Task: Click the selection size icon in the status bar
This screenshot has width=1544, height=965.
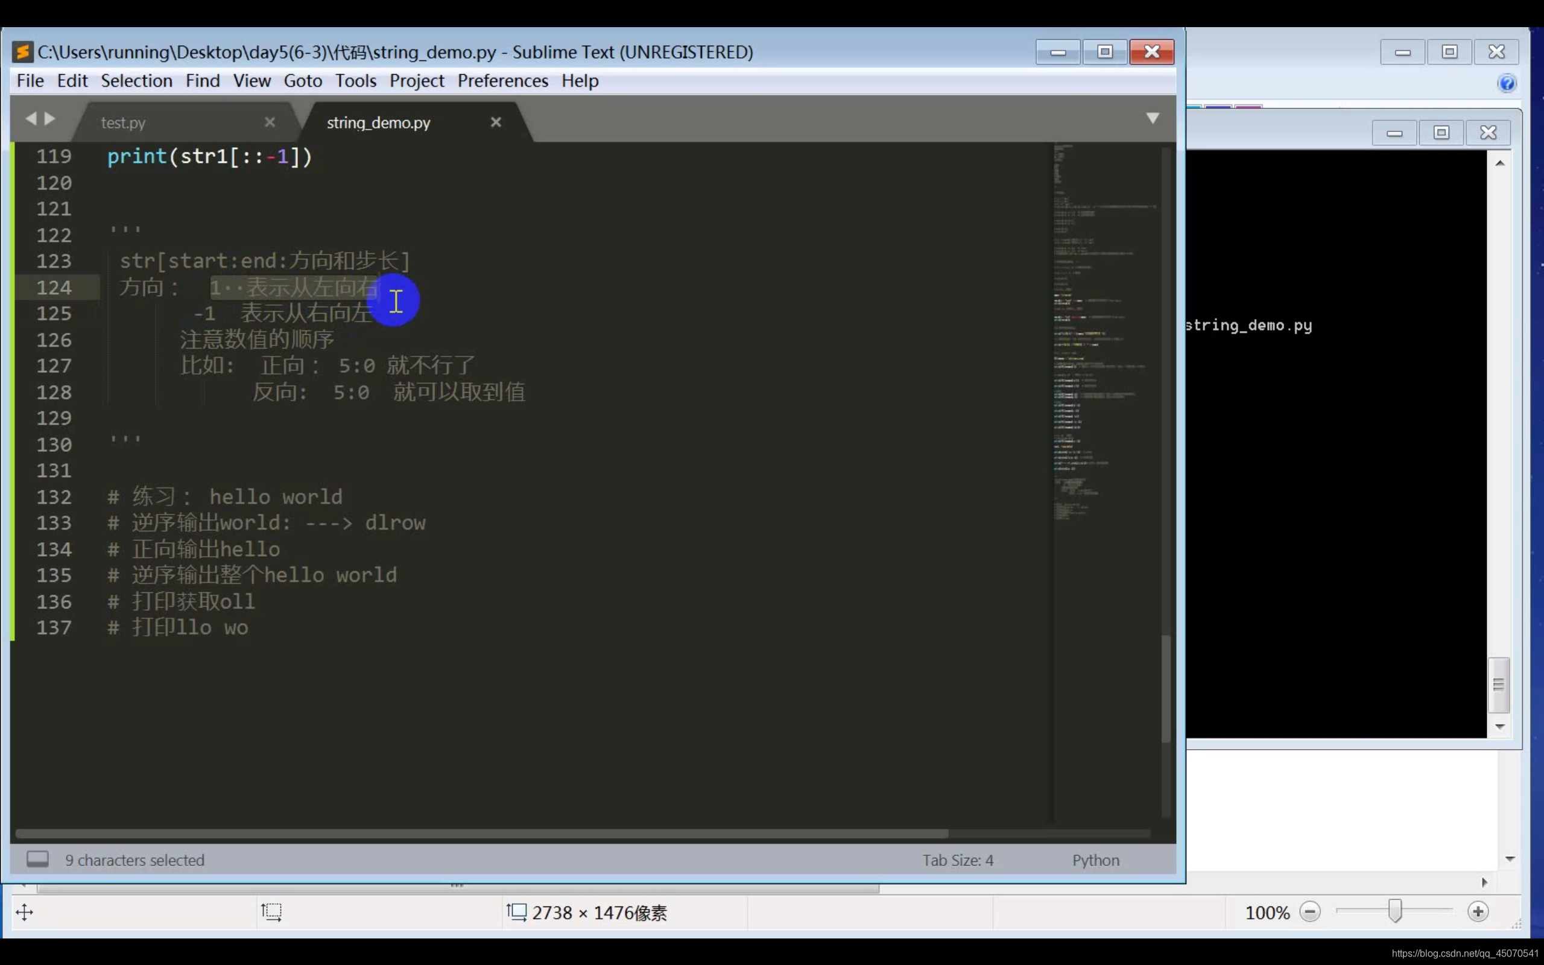Action: pos(271,912)
